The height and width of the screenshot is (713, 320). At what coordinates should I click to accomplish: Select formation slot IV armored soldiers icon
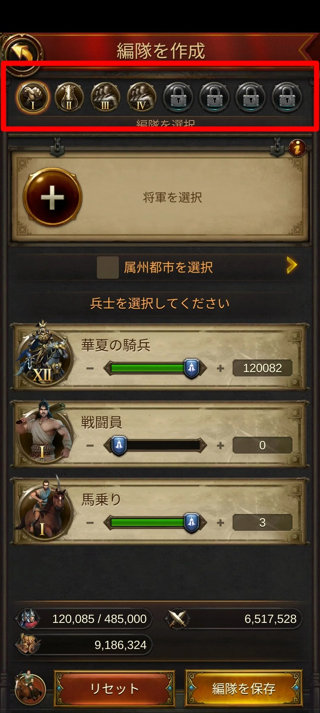tap(141, 97)
